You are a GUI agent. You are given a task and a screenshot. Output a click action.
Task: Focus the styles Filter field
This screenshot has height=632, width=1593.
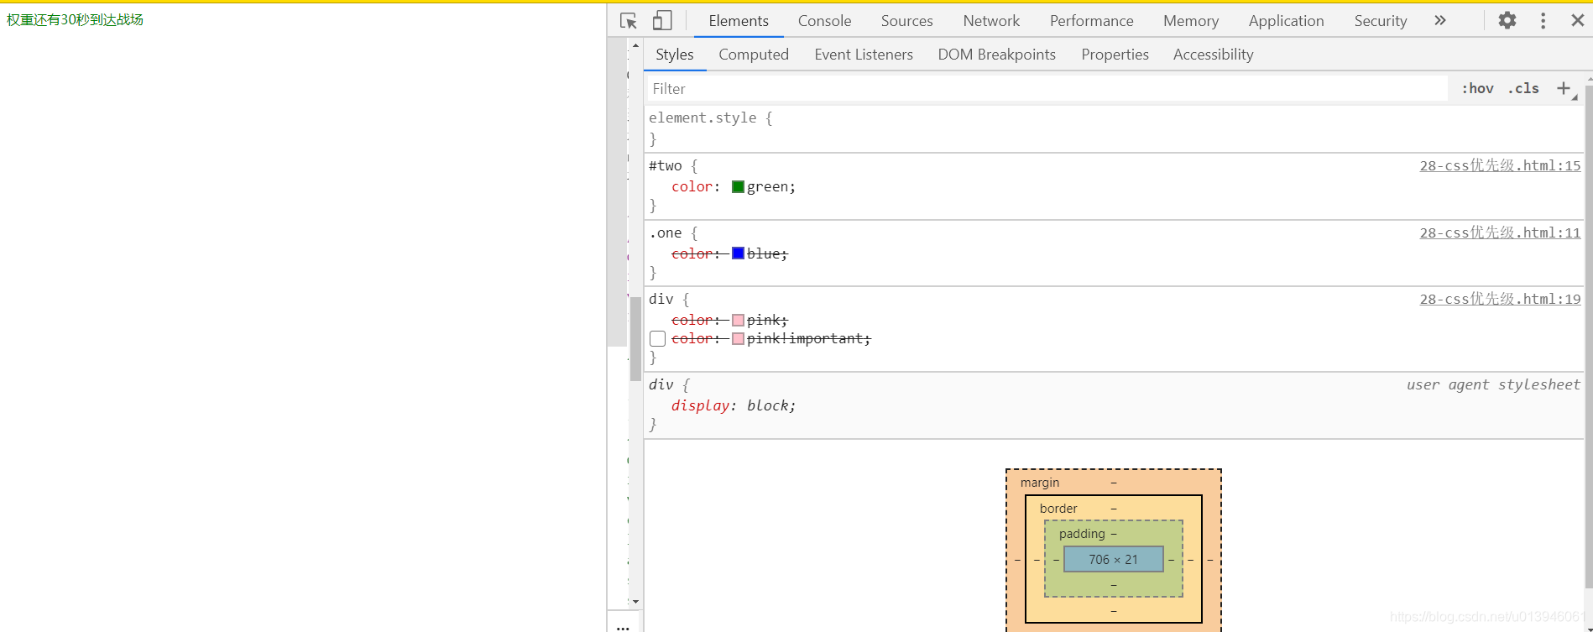(x=1047, y=89)
